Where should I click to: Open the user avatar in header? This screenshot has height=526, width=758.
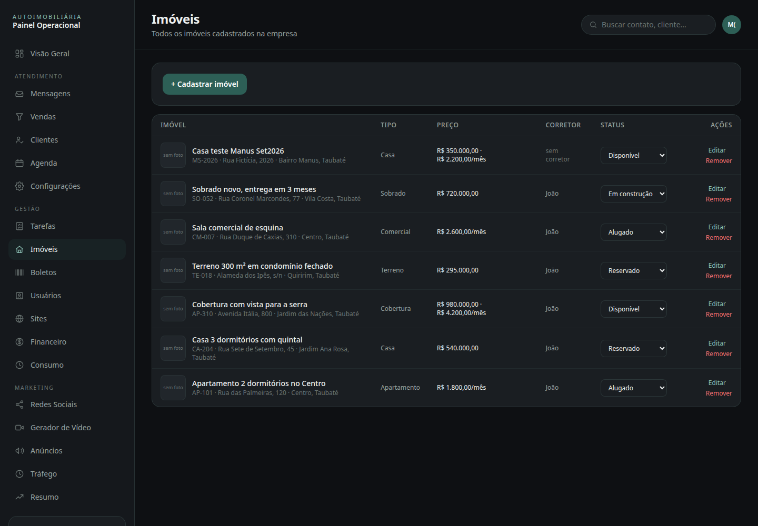732,25
